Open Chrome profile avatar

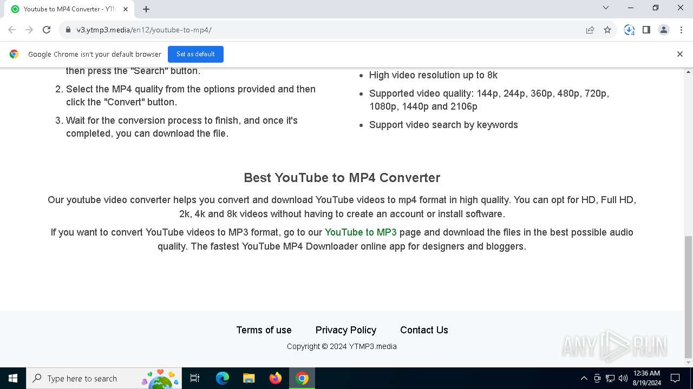tap(664, 30)
